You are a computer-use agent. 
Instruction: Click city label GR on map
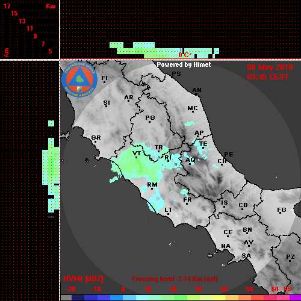[x=96, y=138]
